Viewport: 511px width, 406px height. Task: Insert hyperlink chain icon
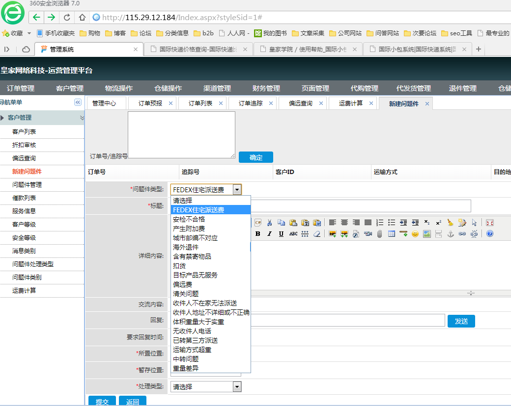(462, 233)
